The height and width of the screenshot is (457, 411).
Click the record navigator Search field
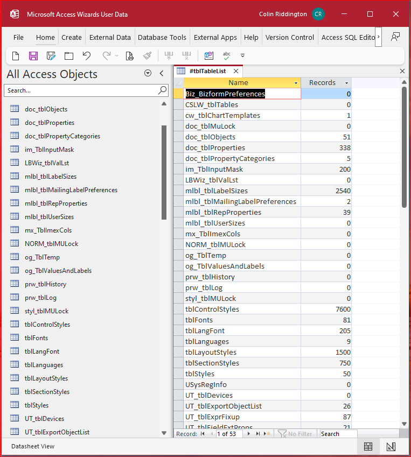tap(338, 434)
